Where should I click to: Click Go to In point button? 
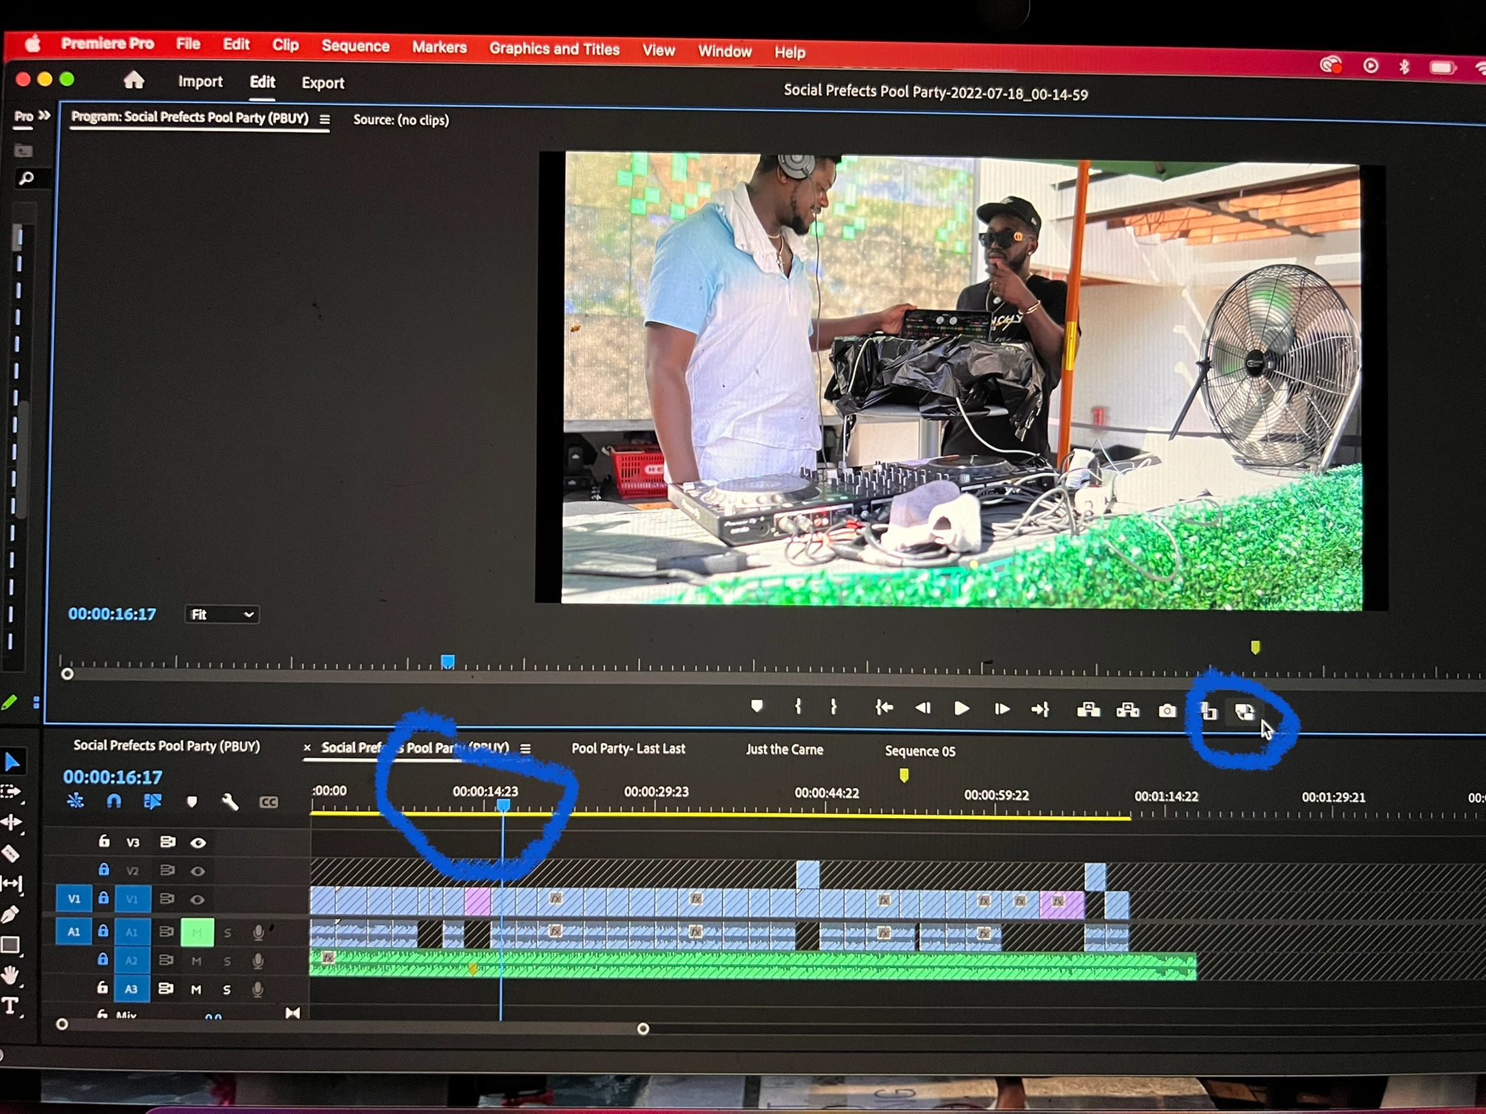[x=883, y=708]
